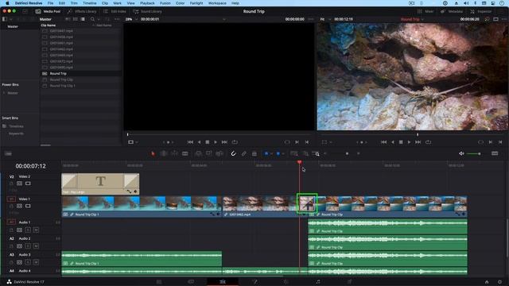
Task: Open the Effects Library panel
Action: point(82,11)
